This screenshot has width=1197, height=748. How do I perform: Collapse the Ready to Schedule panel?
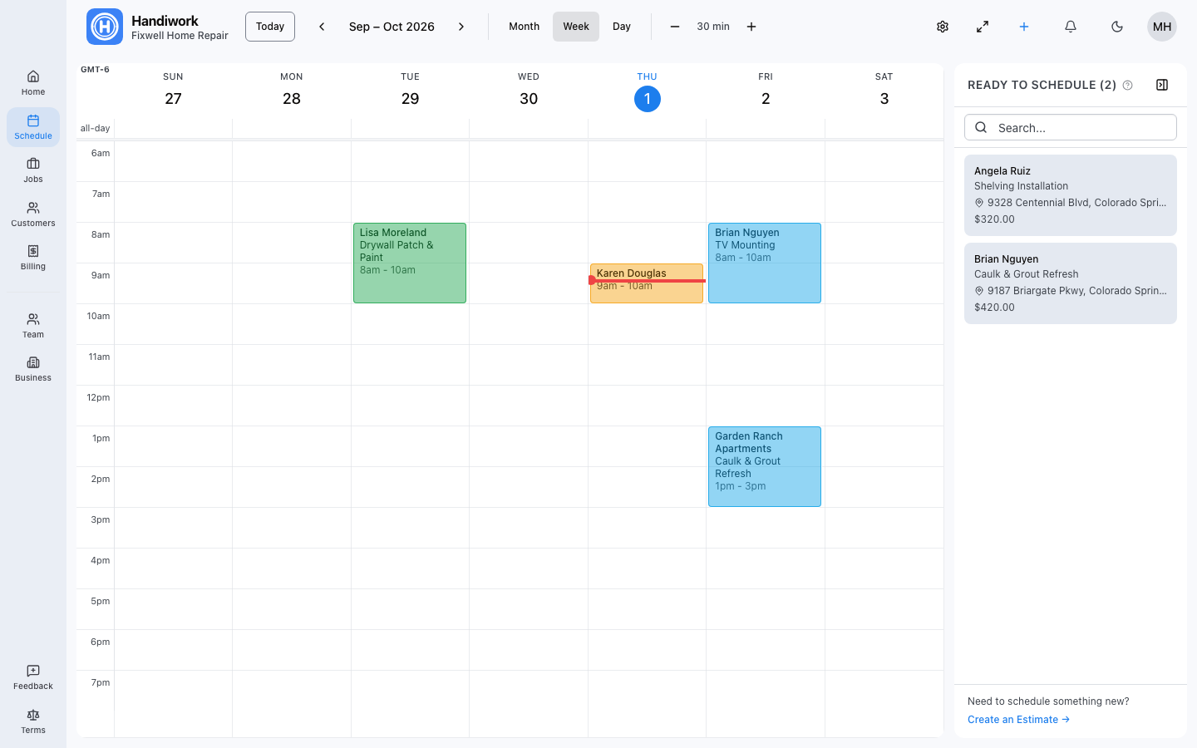click(x=1162, y=85)
